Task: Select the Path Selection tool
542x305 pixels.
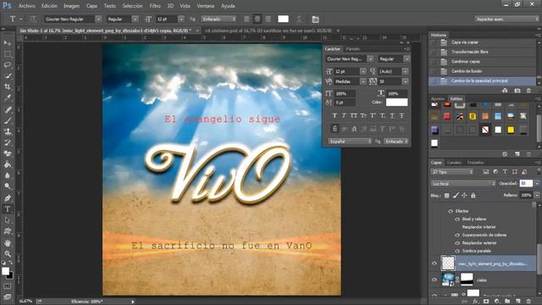Action: click(8, 220)
